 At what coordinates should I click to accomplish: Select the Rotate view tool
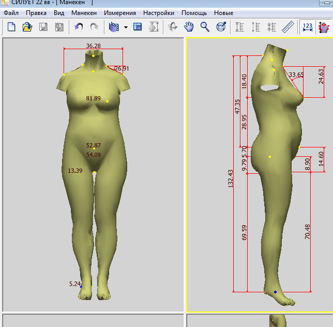(x=173, y=27)
